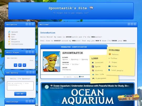Click the yellow car sticker in corner
Image resolution: width=142 pixels, height=106 pixels.
128,97
